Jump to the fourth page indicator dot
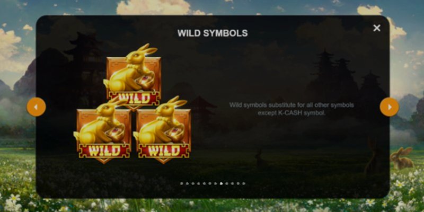The height and width of the screenshot is (212, 424). point(198,183)
